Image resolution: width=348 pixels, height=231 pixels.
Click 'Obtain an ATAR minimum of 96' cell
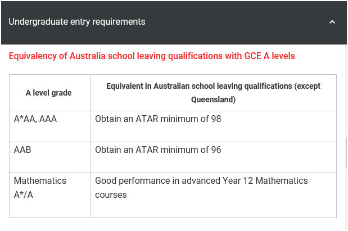point(213,157)
